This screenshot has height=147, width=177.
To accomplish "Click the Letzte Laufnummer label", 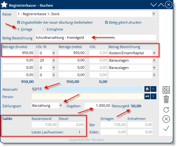I will (x=48, y=132).
